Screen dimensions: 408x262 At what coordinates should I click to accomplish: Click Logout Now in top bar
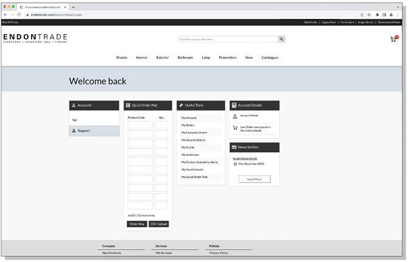(x=329, y=22)
